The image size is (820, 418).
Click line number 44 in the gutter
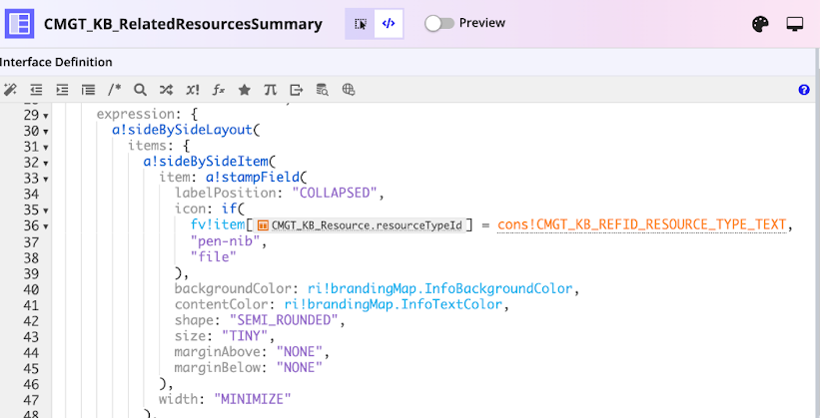point(31,353)
